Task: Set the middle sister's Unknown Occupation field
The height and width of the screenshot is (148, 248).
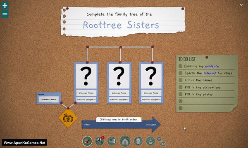Action: (119, 99)
